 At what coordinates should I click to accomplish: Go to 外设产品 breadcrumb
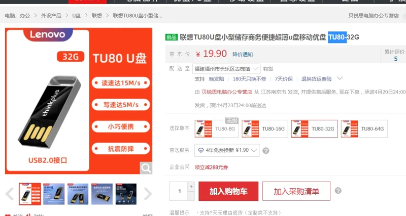pyautogui.click(x=51, y=16)
